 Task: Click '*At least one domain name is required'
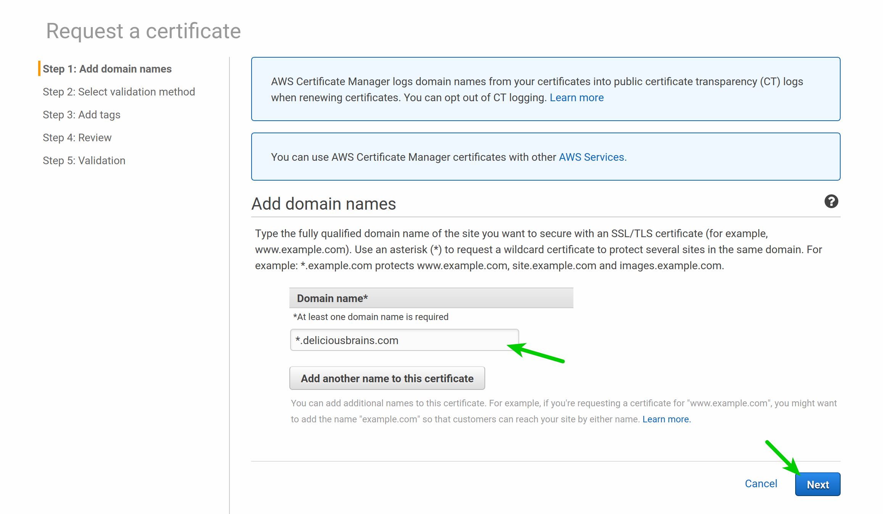point(371,317)
